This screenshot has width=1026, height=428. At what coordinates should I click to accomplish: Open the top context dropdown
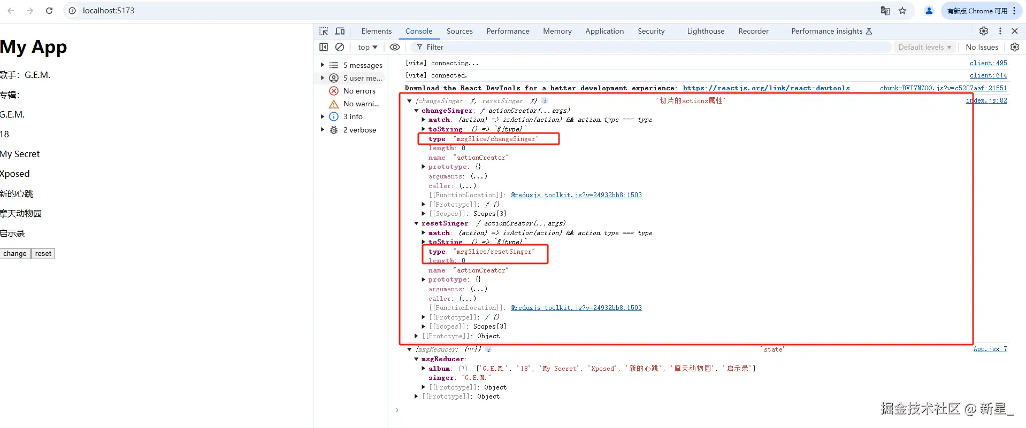367,47
